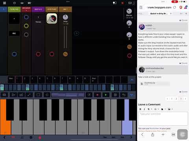Open the Ducking.zip attachment link
The image size is (189, 141).
[150, 83]
